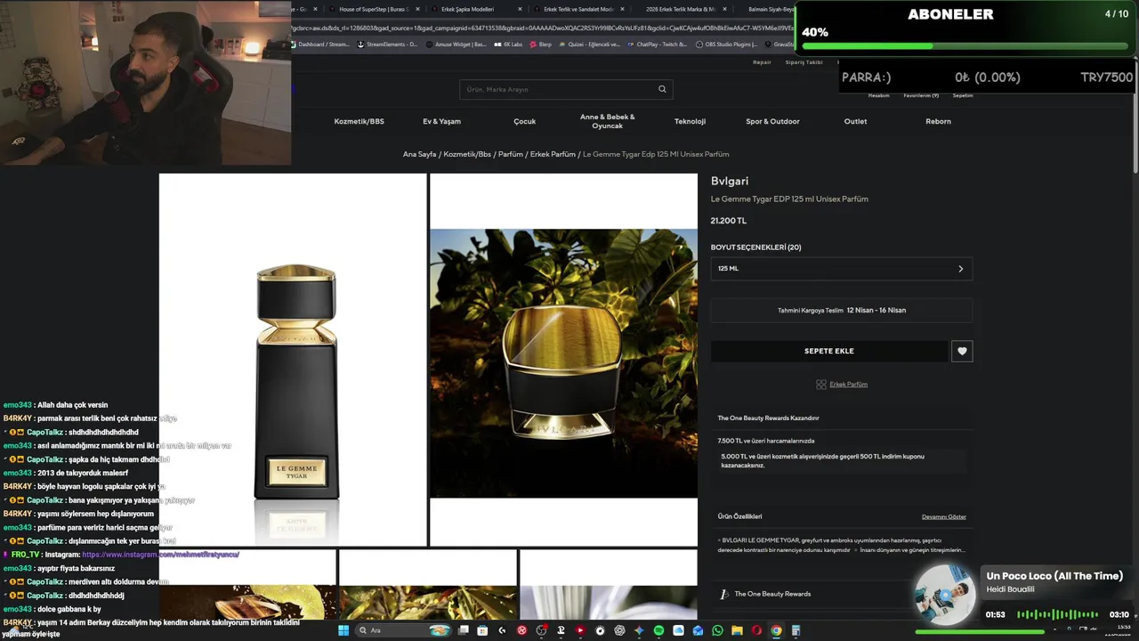Image resolution: width=1139 pixels, height=641 pixels.
Task: Open the Amuse Widget bookmark
Action: coord(456,44)
